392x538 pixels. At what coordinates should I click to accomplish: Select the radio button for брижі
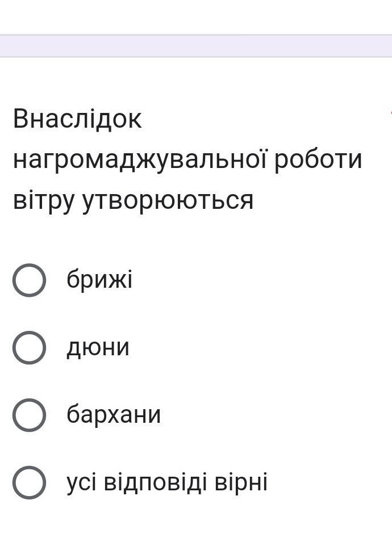[x=29, y=280]
